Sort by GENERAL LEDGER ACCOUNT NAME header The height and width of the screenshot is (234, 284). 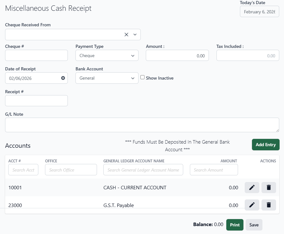(x=134, y=161)
